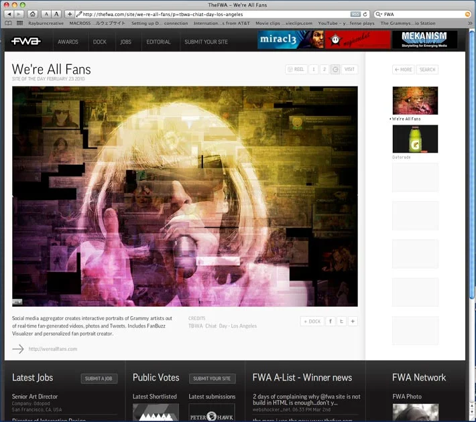This screenshot has width=476, height=422.
Task: Click the MORE back-arrow button
Action: tap(403, 70)
